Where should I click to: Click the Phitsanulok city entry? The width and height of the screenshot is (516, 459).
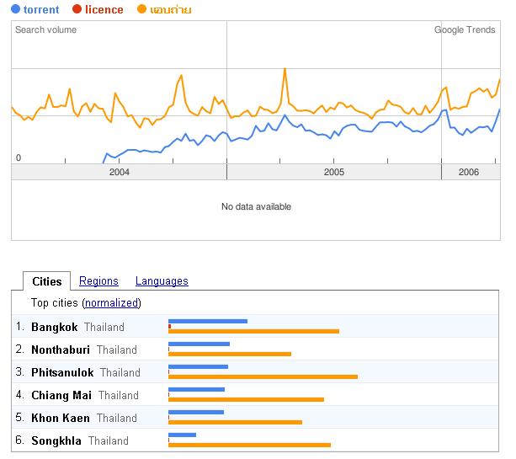(x=62, y=372)
